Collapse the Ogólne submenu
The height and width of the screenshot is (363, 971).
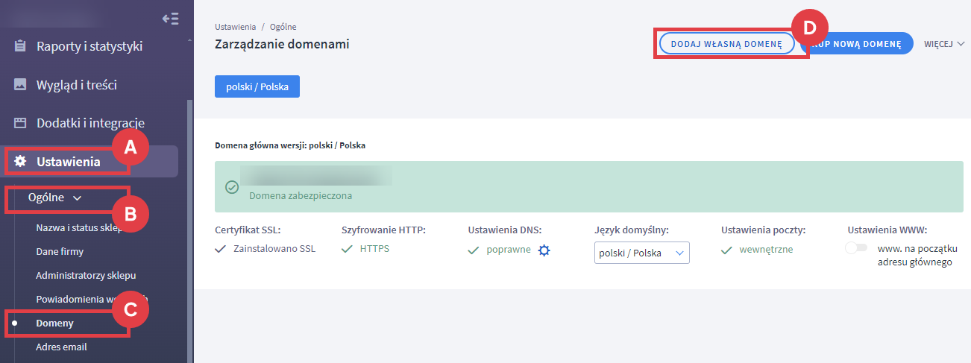coord(55,198)
